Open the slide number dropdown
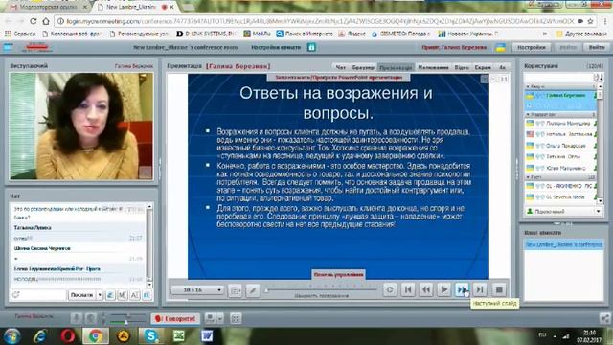Image resolution: width=613 pixels, height=345 pixels. click(x=198, y=289)
